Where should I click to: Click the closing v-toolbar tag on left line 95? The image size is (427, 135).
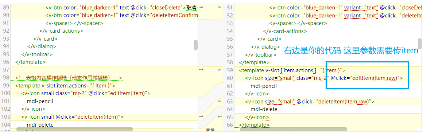tap(37, 54)
